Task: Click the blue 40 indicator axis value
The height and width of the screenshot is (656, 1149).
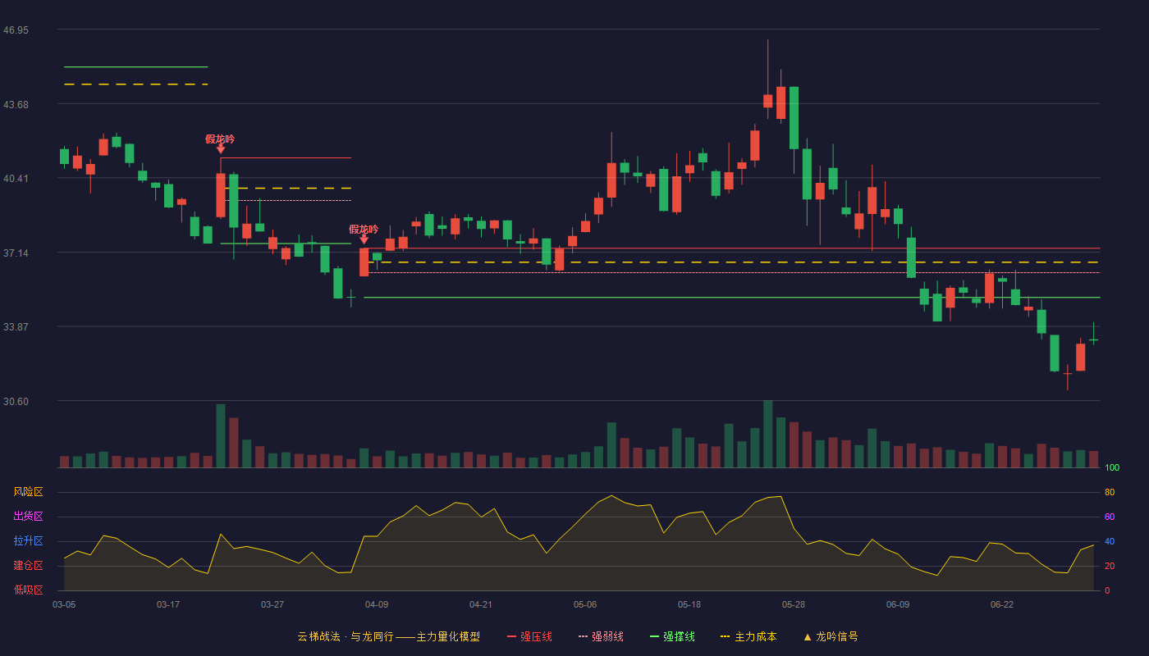Action: pyautogui.click(x=1110, y=542)
